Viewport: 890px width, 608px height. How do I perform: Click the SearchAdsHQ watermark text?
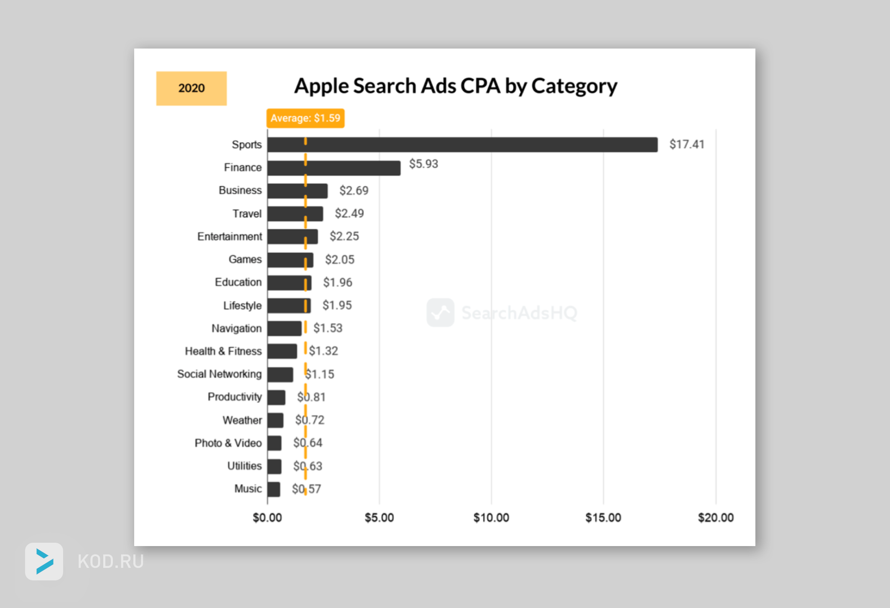click(x=519, y=313)
